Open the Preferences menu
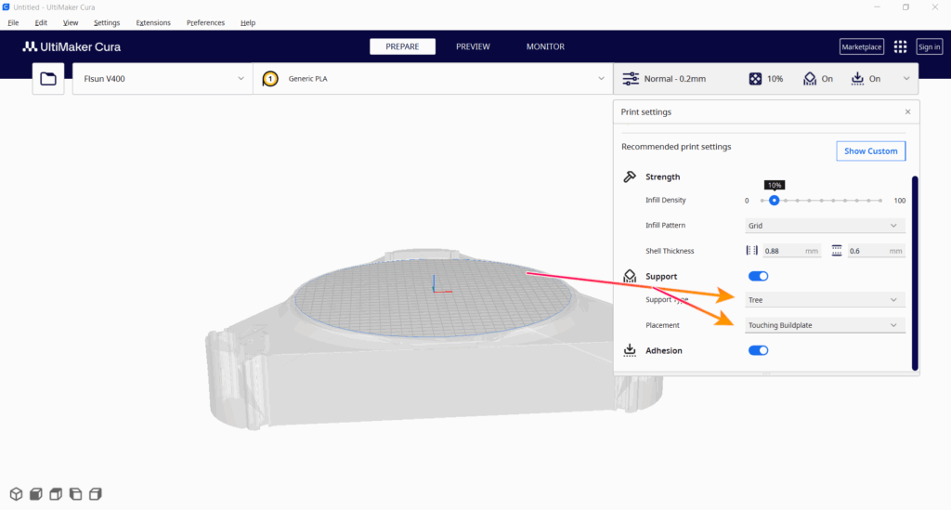The height and width of the screenshot is (510, 951). coord(205,22)
